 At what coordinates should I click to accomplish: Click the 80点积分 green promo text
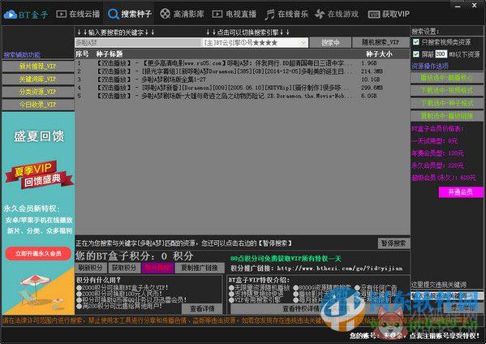click(286, 259)
